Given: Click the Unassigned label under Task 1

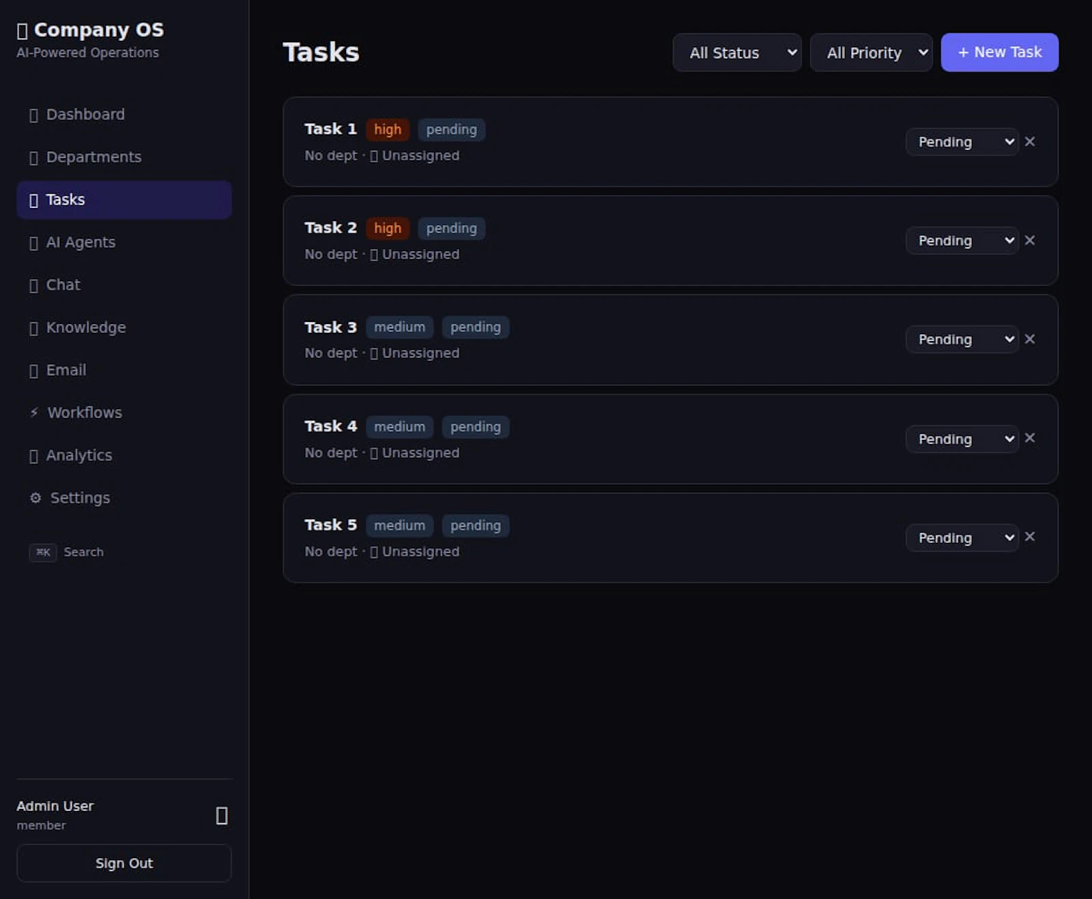Looking at the screenshot, I should pos(420,156).
